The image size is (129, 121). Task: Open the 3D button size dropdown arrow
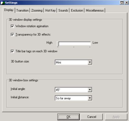coord(90,62)
